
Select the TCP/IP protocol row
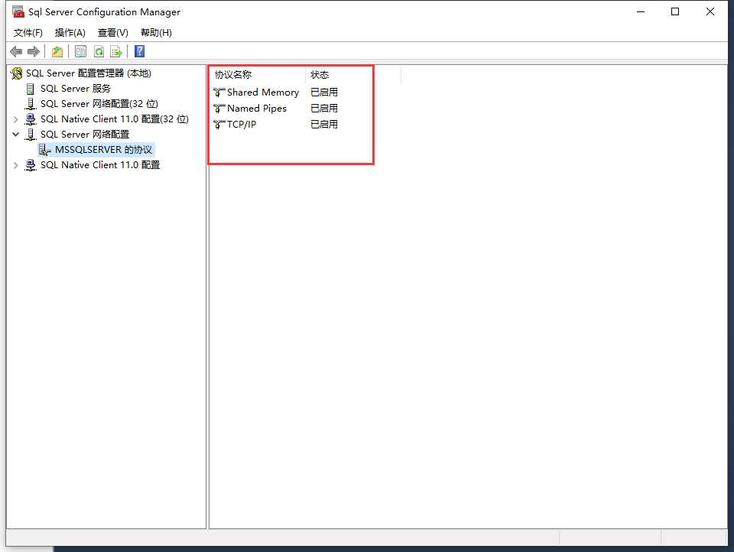(x=242, y=125)
